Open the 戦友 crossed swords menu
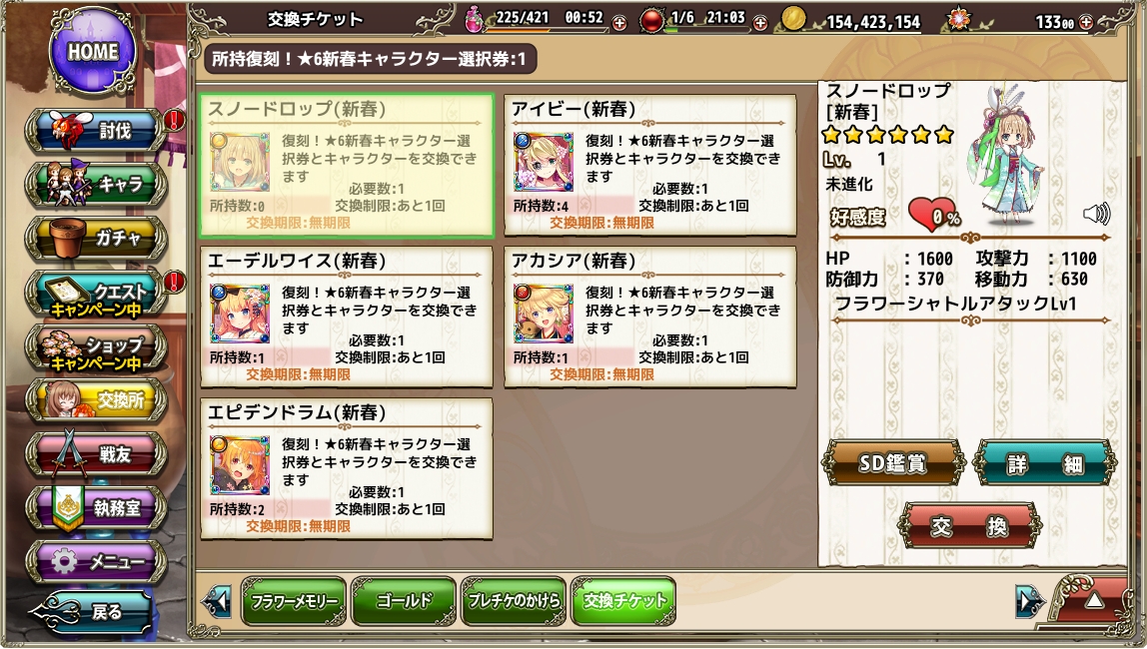Image resolution: width=1147 pixels, height=649 pixels. (96, 454)
